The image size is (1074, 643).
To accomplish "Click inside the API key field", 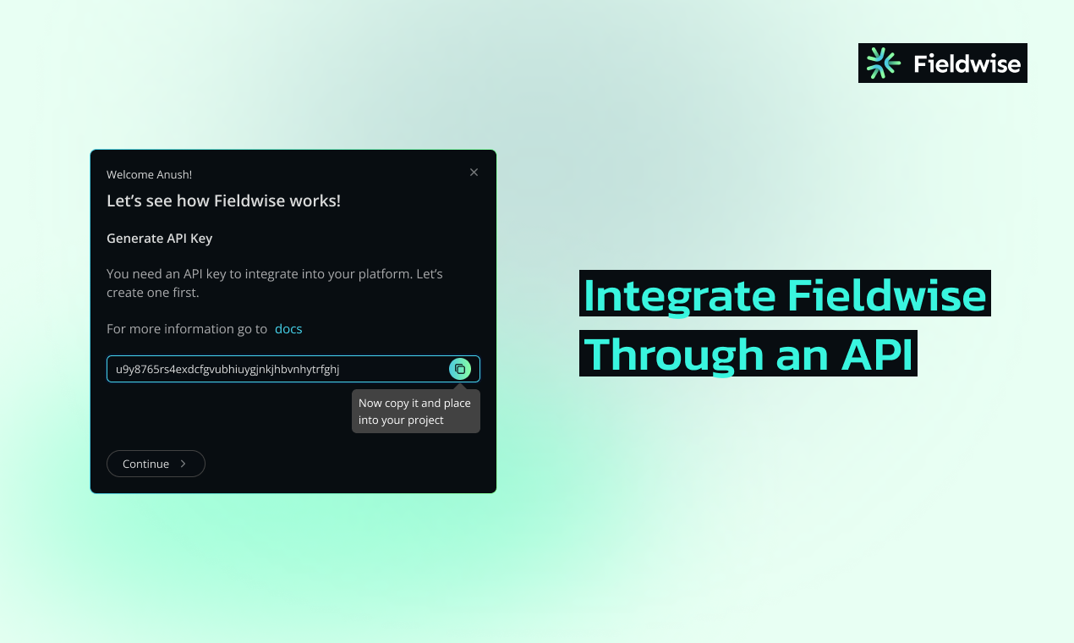I will coord(271,369).
